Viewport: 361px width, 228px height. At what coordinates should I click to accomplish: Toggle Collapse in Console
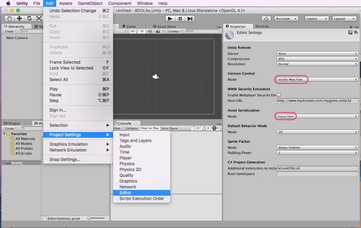(131, 128)
